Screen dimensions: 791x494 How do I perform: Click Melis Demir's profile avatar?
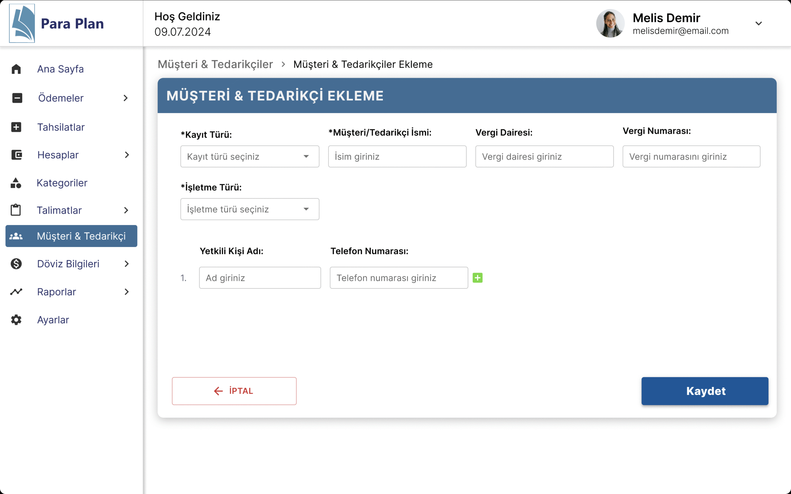610,23
